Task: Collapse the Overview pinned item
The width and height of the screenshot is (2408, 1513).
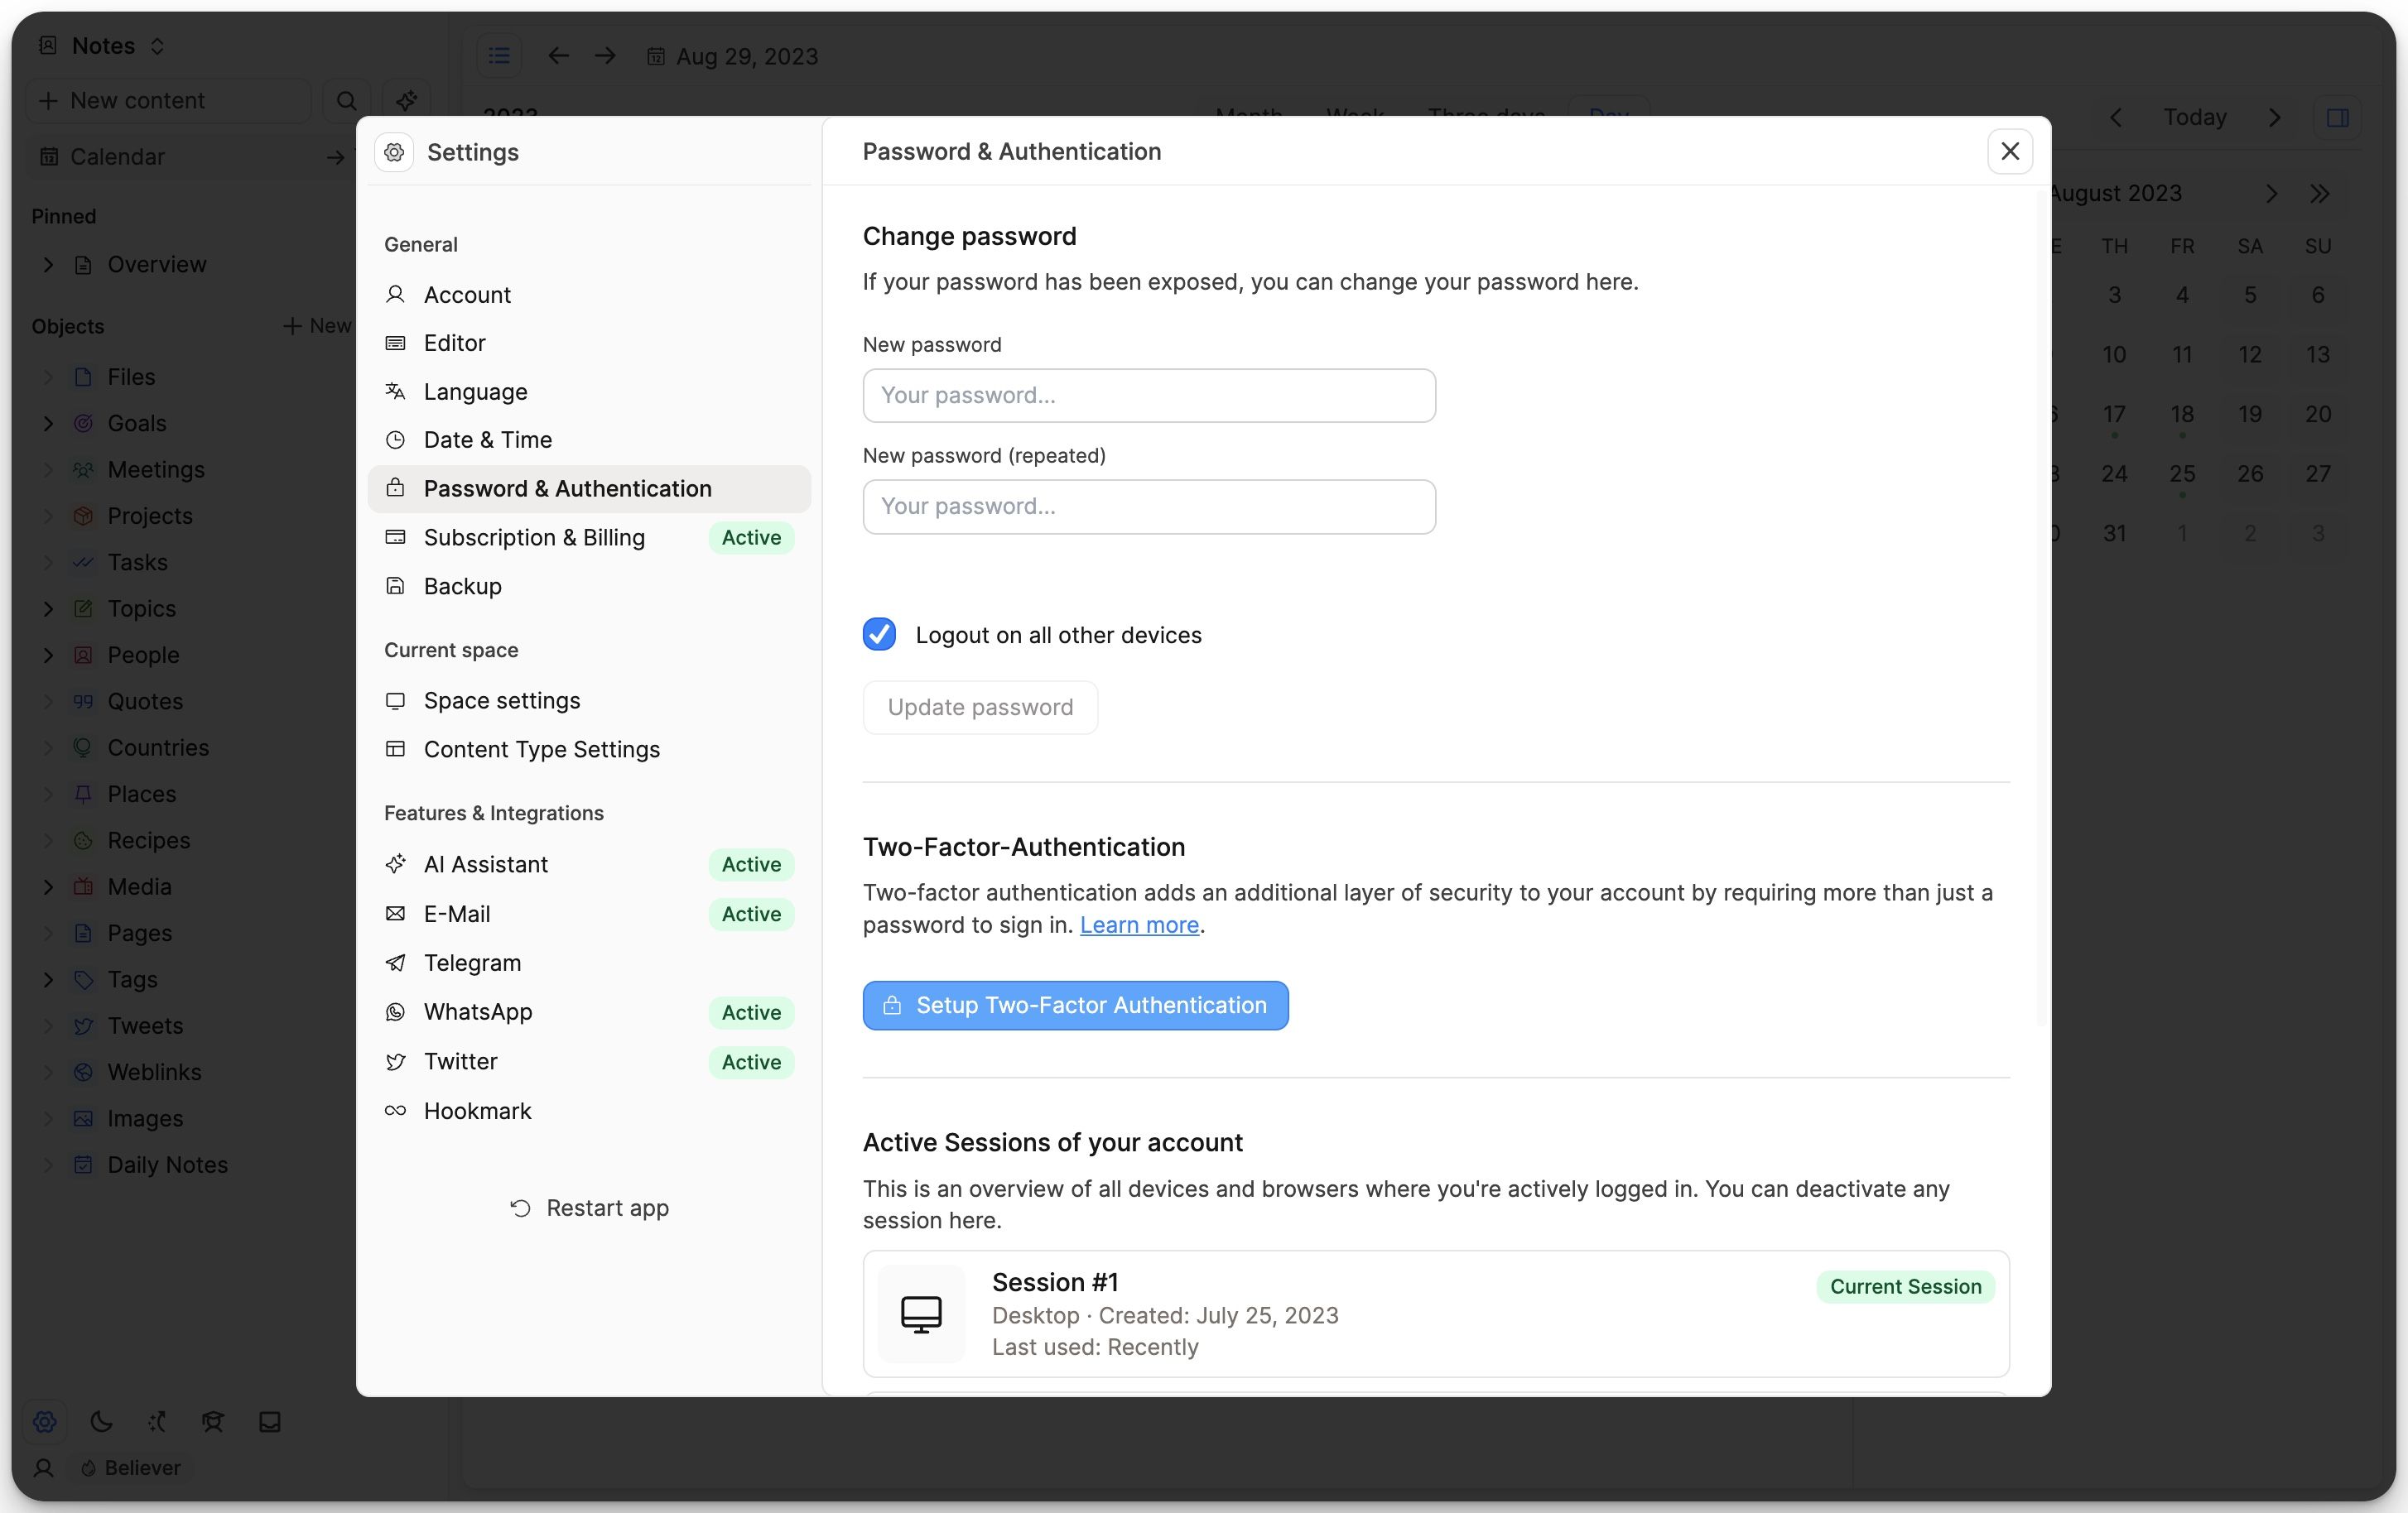Action: pyautogui.click(x=48, y=264)
